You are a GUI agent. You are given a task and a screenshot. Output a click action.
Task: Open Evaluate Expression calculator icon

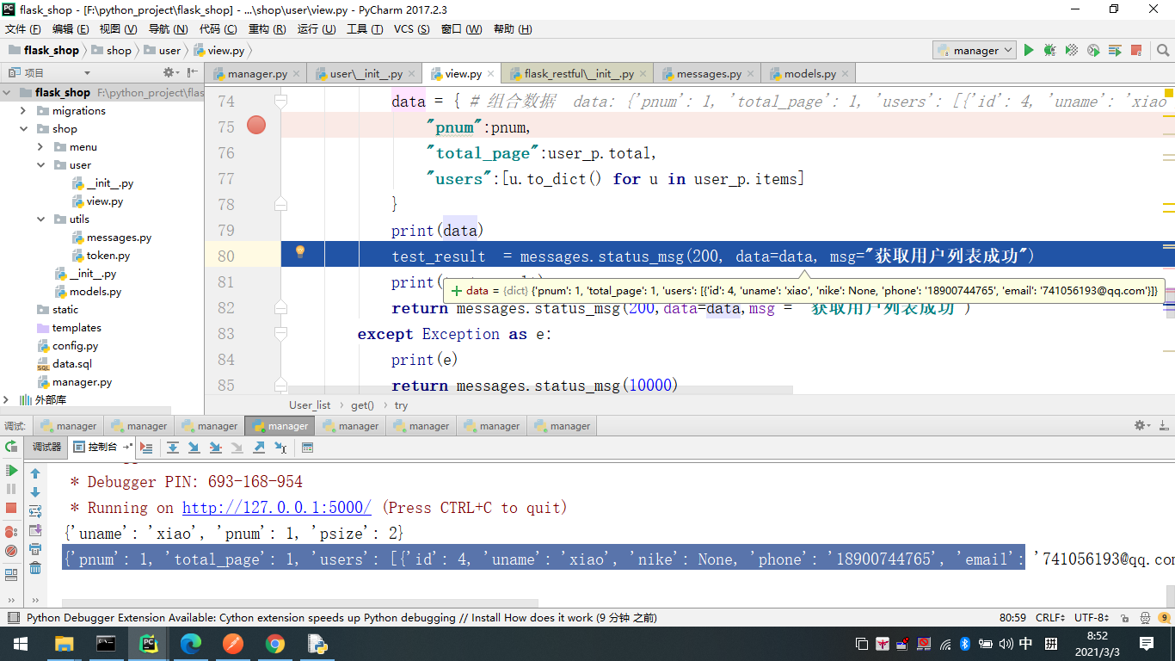point(307,448)
